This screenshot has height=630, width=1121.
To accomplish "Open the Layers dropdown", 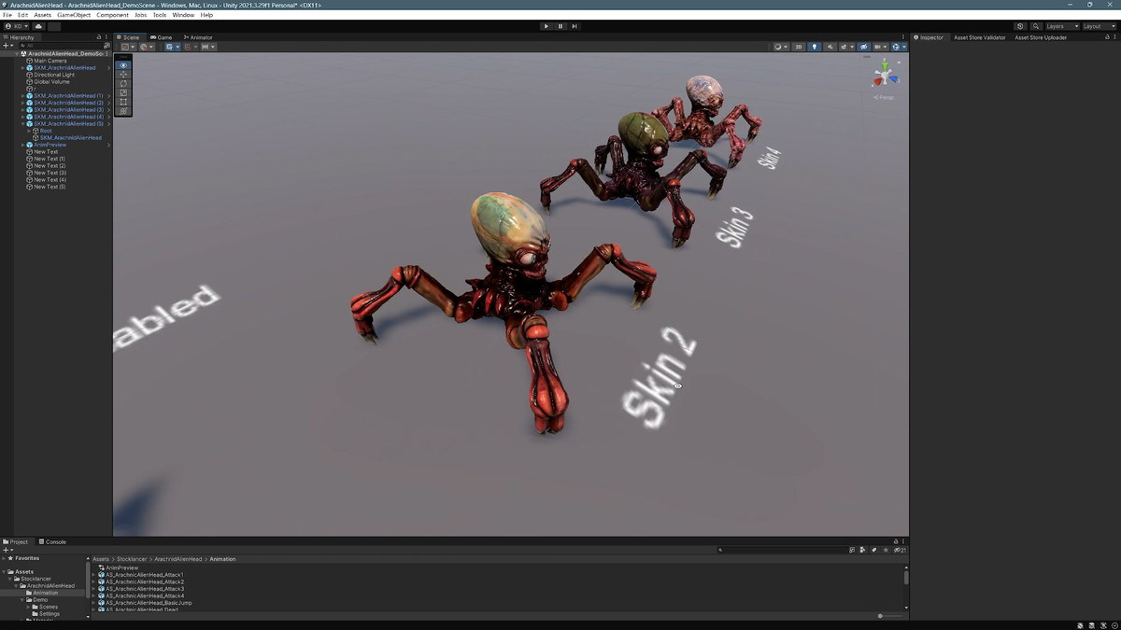I will click(1061, 26).
